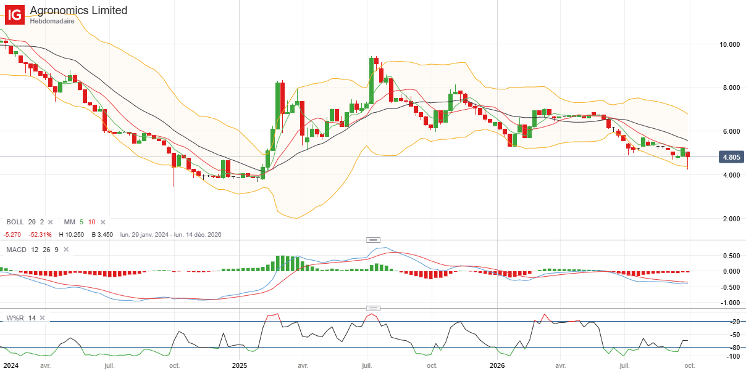The width and height of the screenshot is (746, 371).
Task: Click the -5.270 change value
Action: click(x=13, y=235)
